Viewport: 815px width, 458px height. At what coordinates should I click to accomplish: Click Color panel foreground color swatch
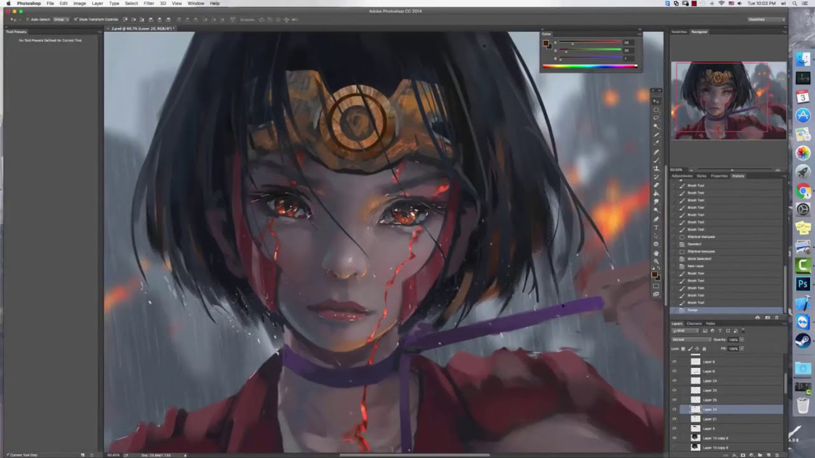point(546,43)
